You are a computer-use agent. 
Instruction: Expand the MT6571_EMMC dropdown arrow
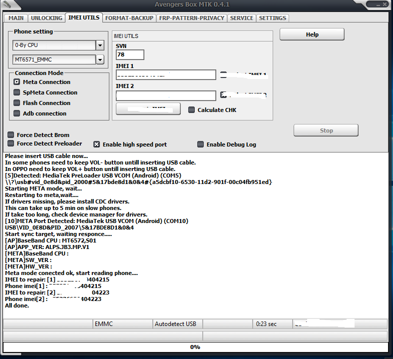[x=100, y=59]
